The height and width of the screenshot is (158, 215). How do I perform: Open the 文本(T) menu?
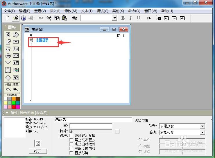pos(87,11)
